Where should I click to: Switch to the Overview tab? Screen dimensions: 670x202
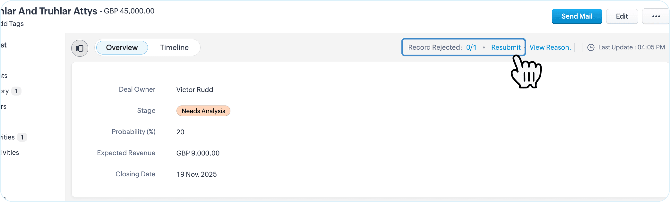click(x=122, y=47)
